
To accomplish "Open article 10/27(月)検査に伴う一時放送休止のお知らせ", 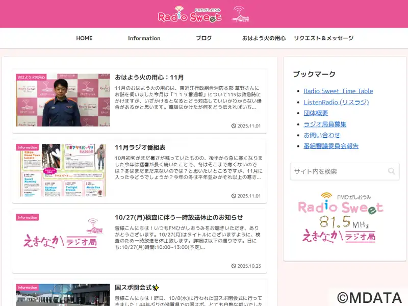I will (178, 217).
